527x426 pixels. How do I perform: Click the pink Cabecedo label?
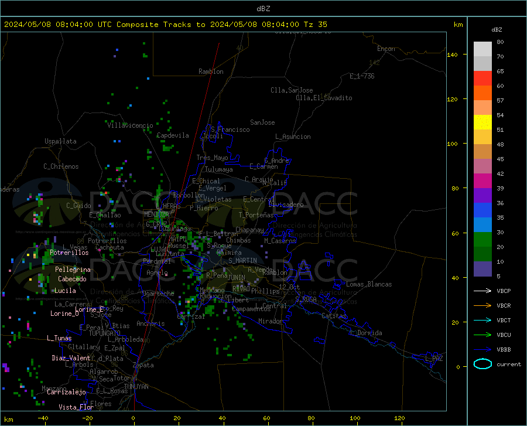(x=72, y=279)
